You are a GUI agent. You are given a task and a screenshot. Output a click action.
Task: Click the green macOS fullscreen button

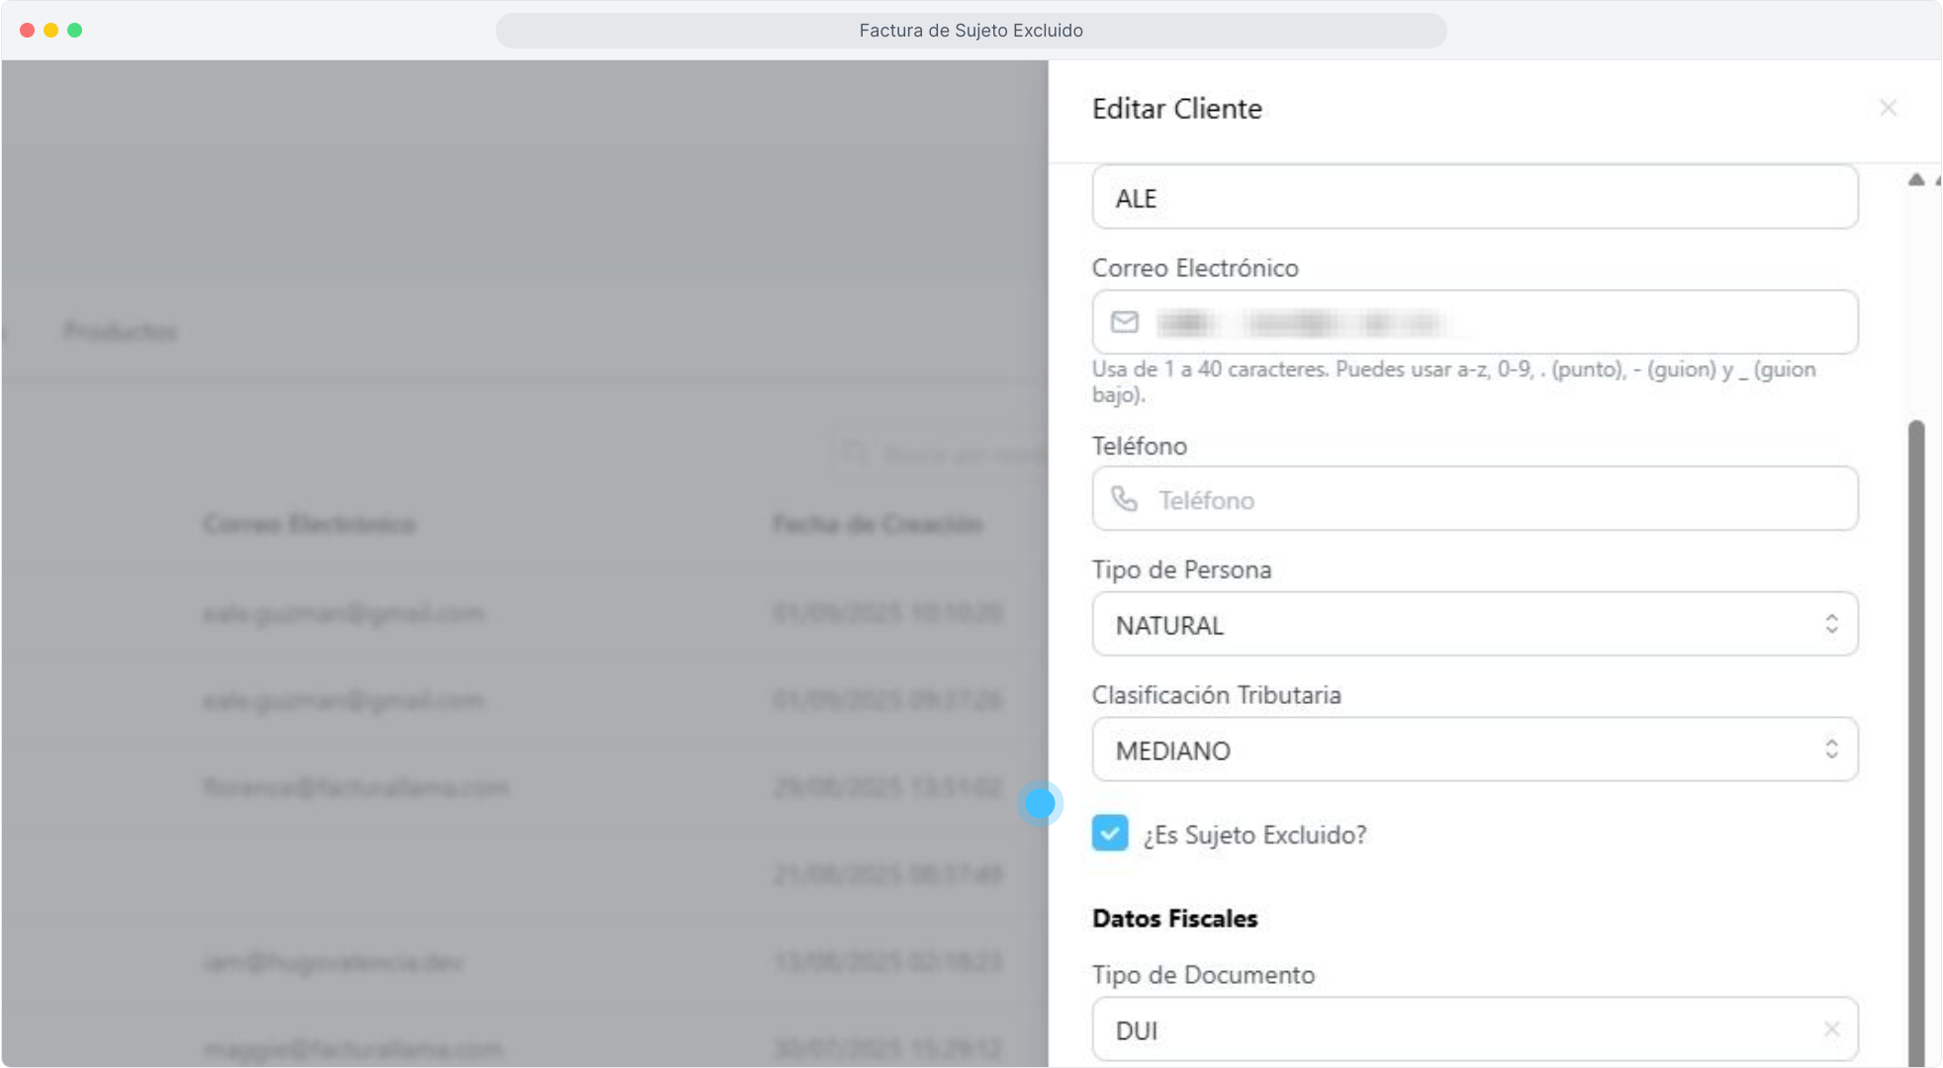tap(74, 30)
